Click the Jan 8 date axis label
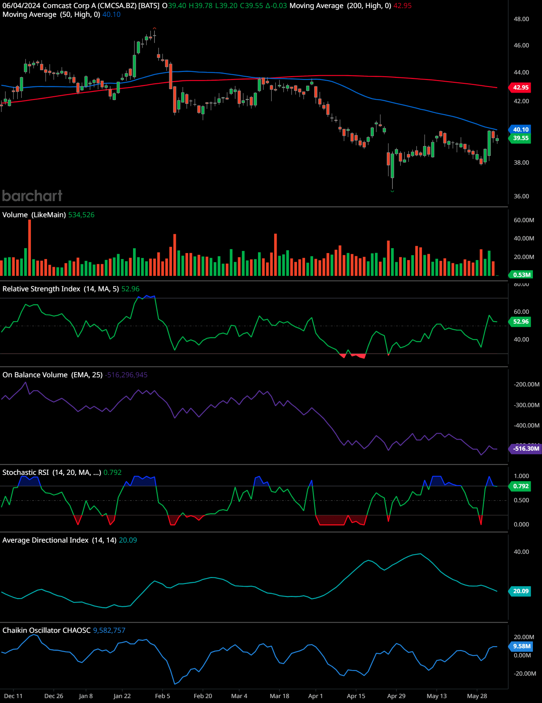 tap(86, 696)
